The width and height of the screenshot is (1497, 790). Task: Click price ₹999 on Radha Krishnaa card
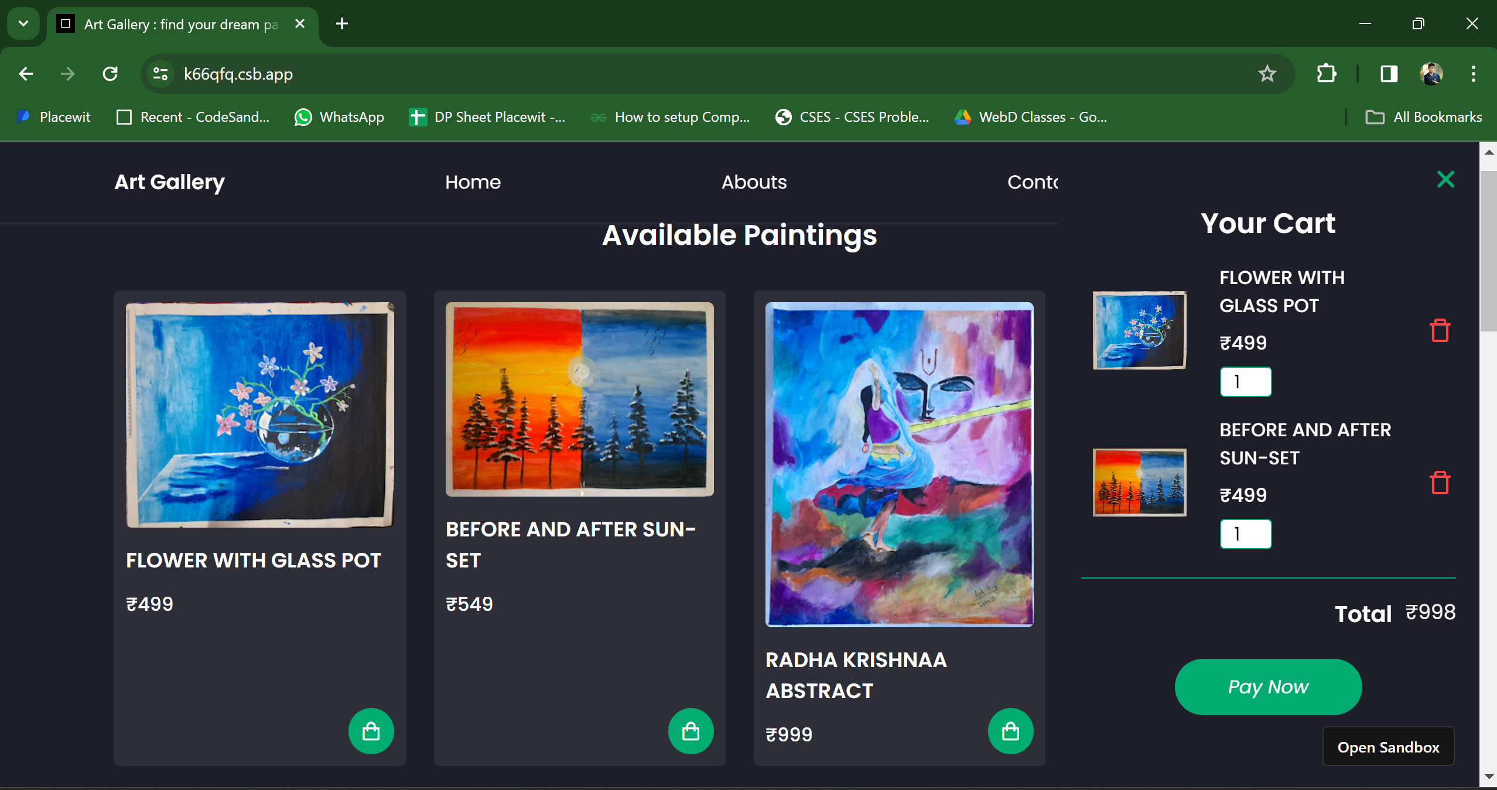tap(789, 734)
